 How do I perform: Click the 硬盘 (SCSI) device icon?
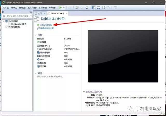38,46
